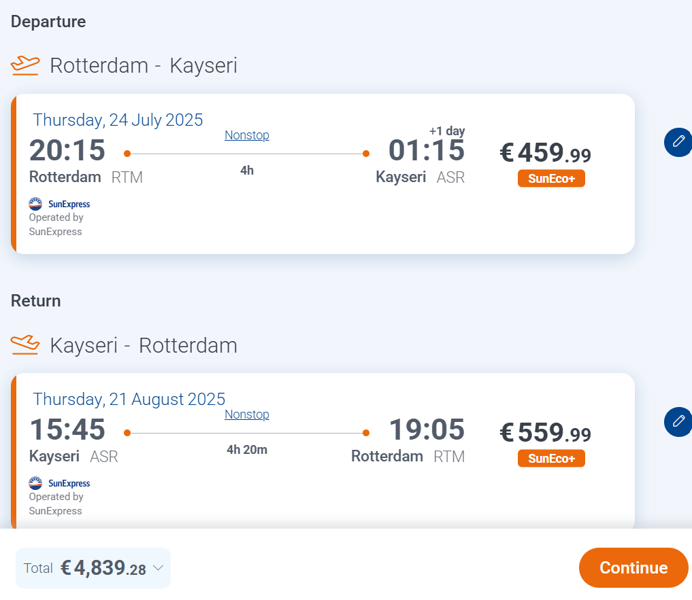This screenshot has height=600, width=692.
Task: Click the 20:15 Rotterdam departure time
Action: 67,150
